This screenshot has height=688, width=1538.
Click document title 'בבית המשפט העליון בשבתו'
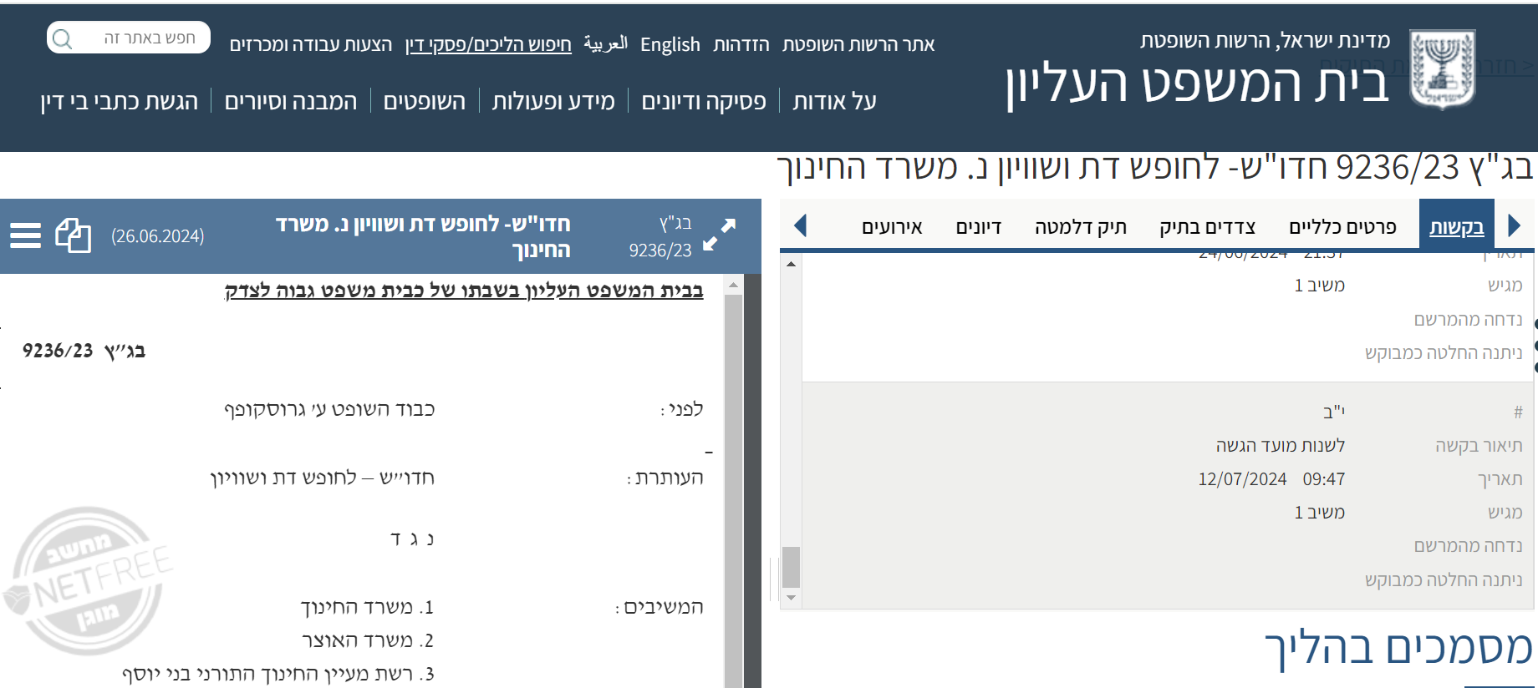pyautogui.click(x=464, y=290)
